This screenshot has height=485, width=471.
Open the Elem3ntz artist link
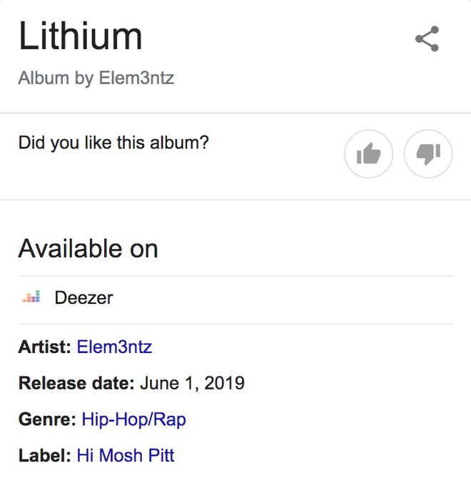pos(114,347)
